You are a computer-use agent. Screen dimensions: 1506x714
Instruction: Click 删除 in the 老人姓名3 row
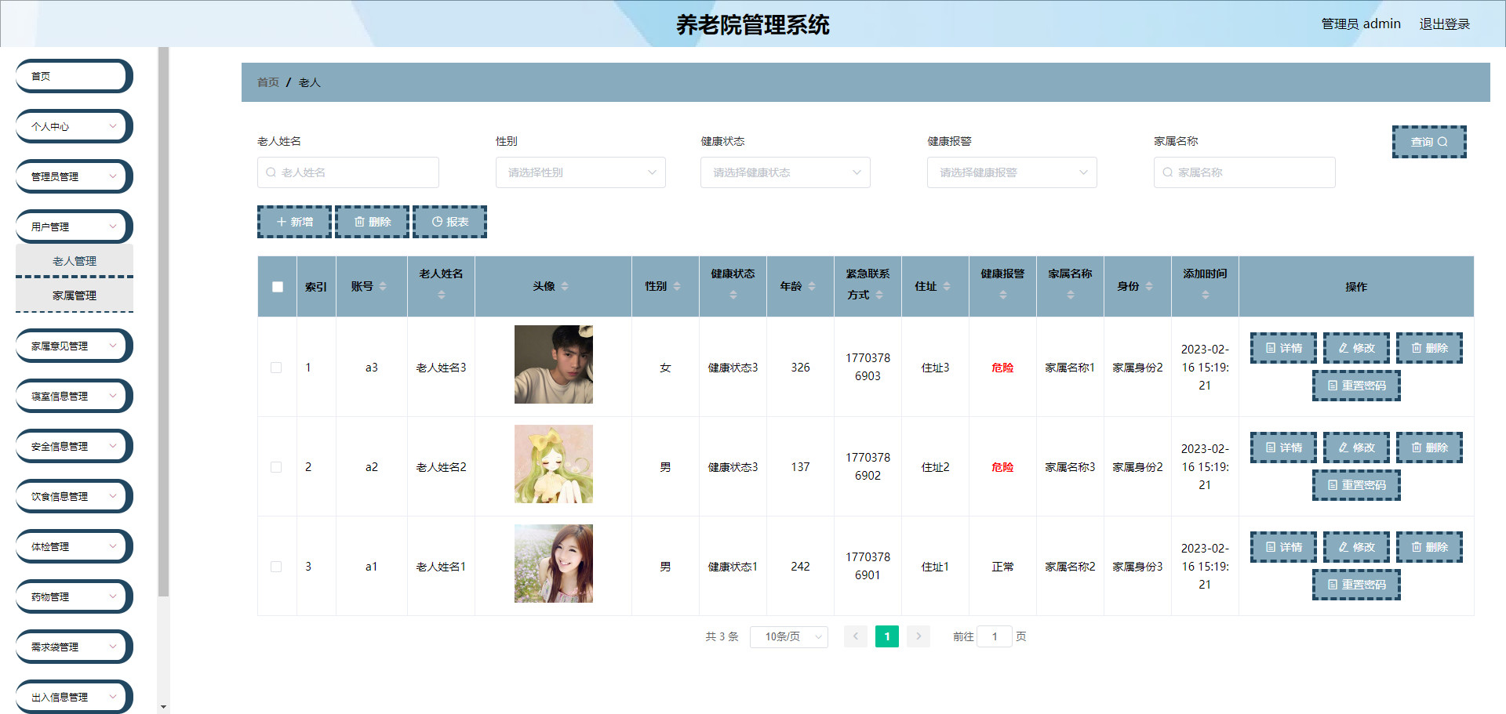point(1429,348)
